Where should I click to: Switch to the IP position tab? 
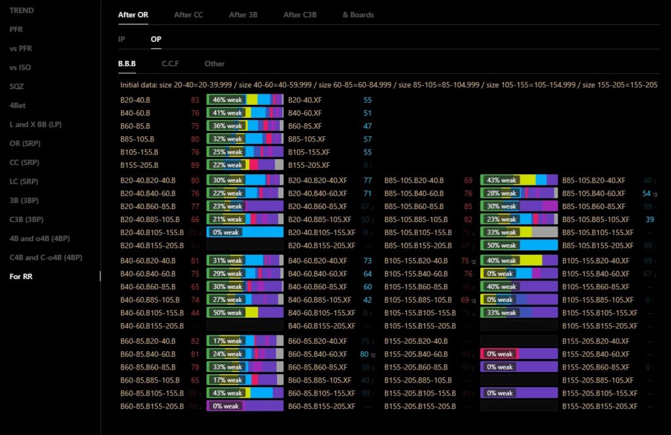pyautogui.click(x=122, y=39)
